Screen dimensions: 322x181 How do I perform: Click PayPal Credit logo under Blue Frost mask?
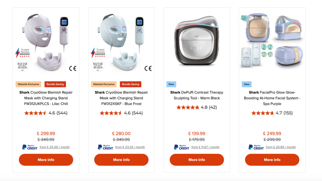point(105,147)
